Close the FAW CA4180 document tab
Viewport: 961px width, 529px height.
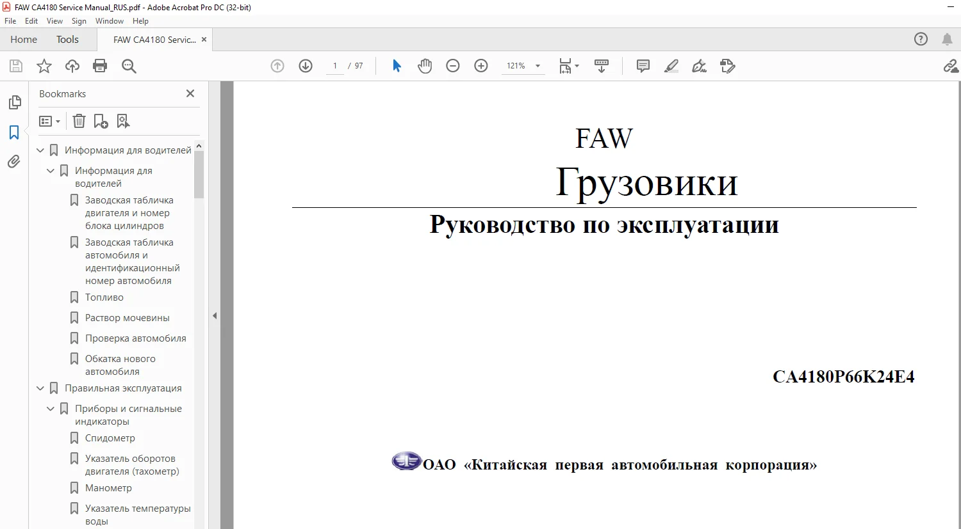click(x=204, y=40)
